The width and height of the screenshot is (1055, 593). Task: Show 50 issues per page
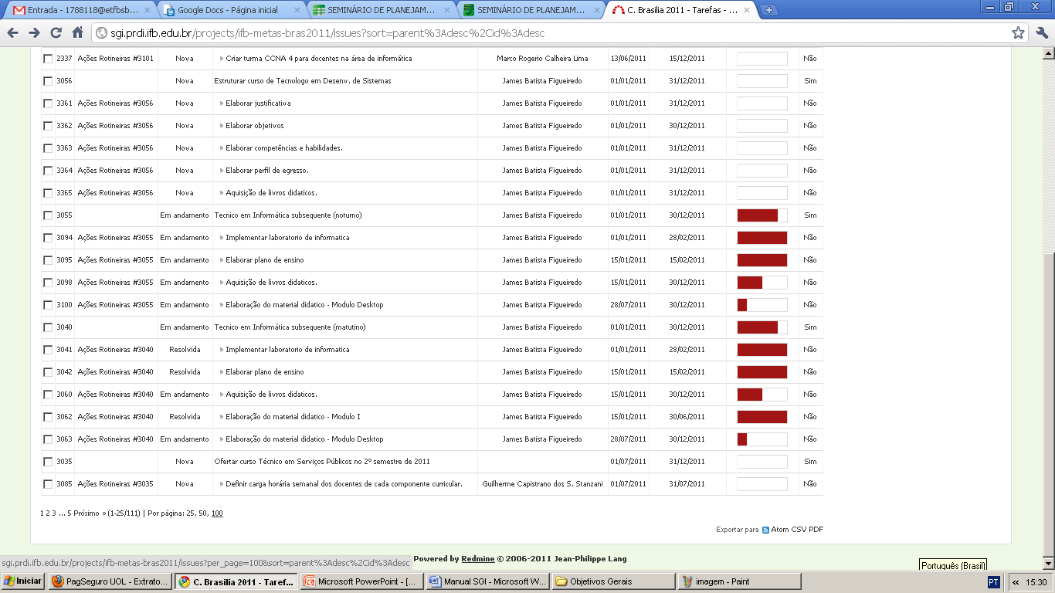coord(202,513)
